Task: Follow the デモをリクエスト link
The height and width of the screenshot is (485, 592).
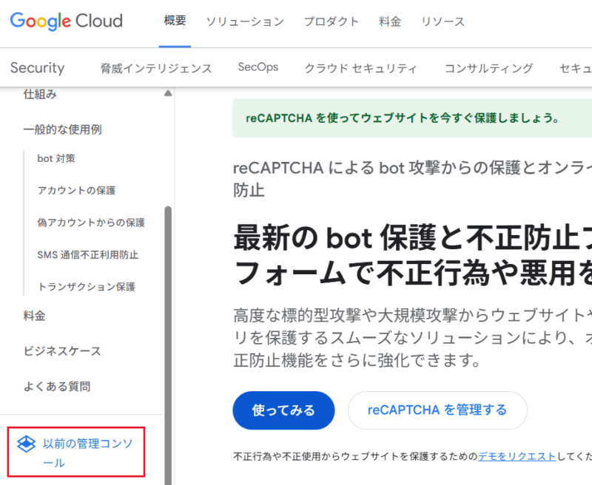Action: click(517, 456)
